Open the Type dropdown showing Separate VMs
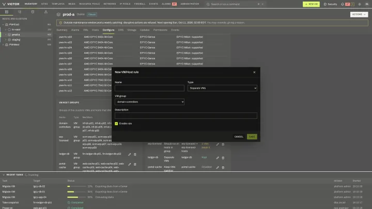 click(x=222, y=88)
